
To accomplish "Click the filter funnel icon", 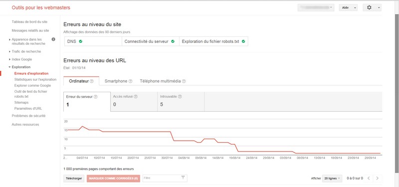I will pyautogui.click(x=183, y=178).
